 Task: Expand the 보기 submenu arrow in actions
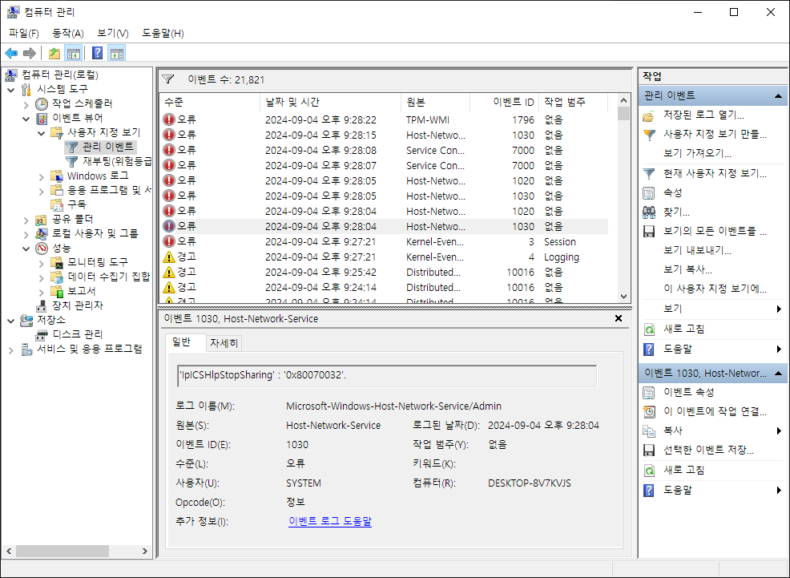(x=779, y=309)
